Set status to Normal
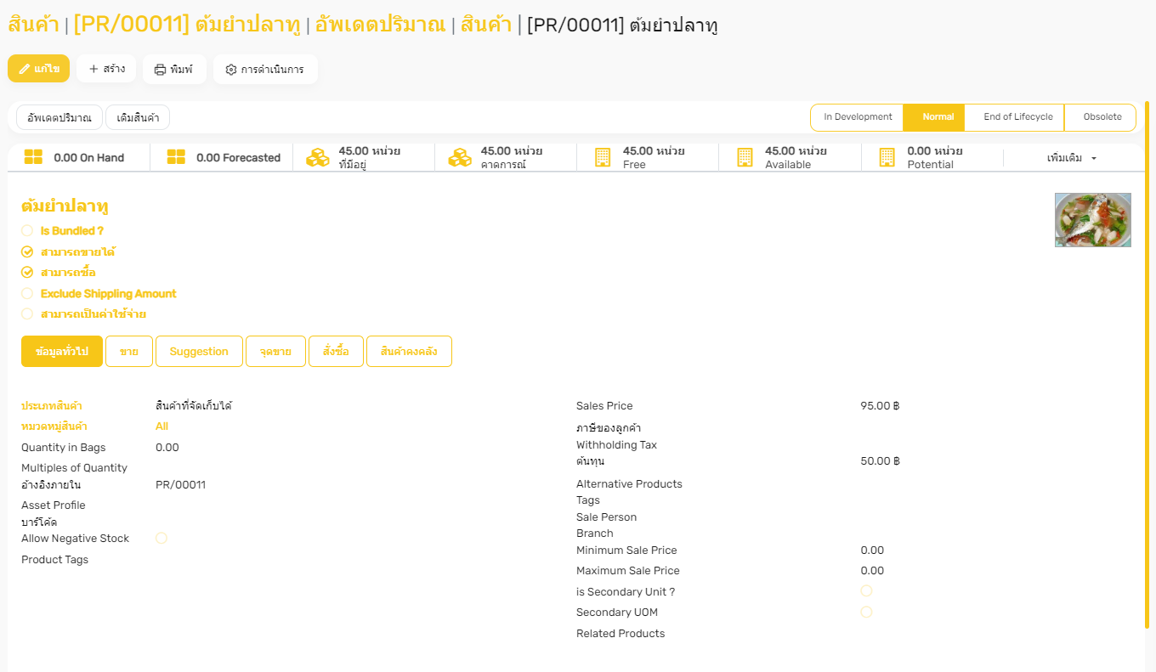The image size is (1156, 672). [934, 117]
